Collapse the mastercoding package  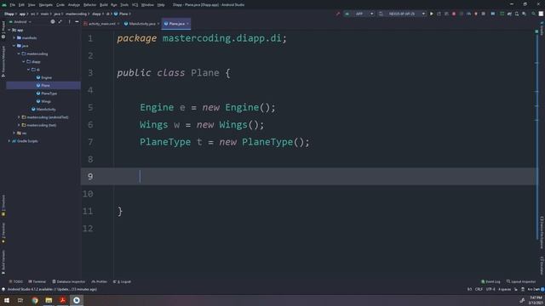coord(19,54)
